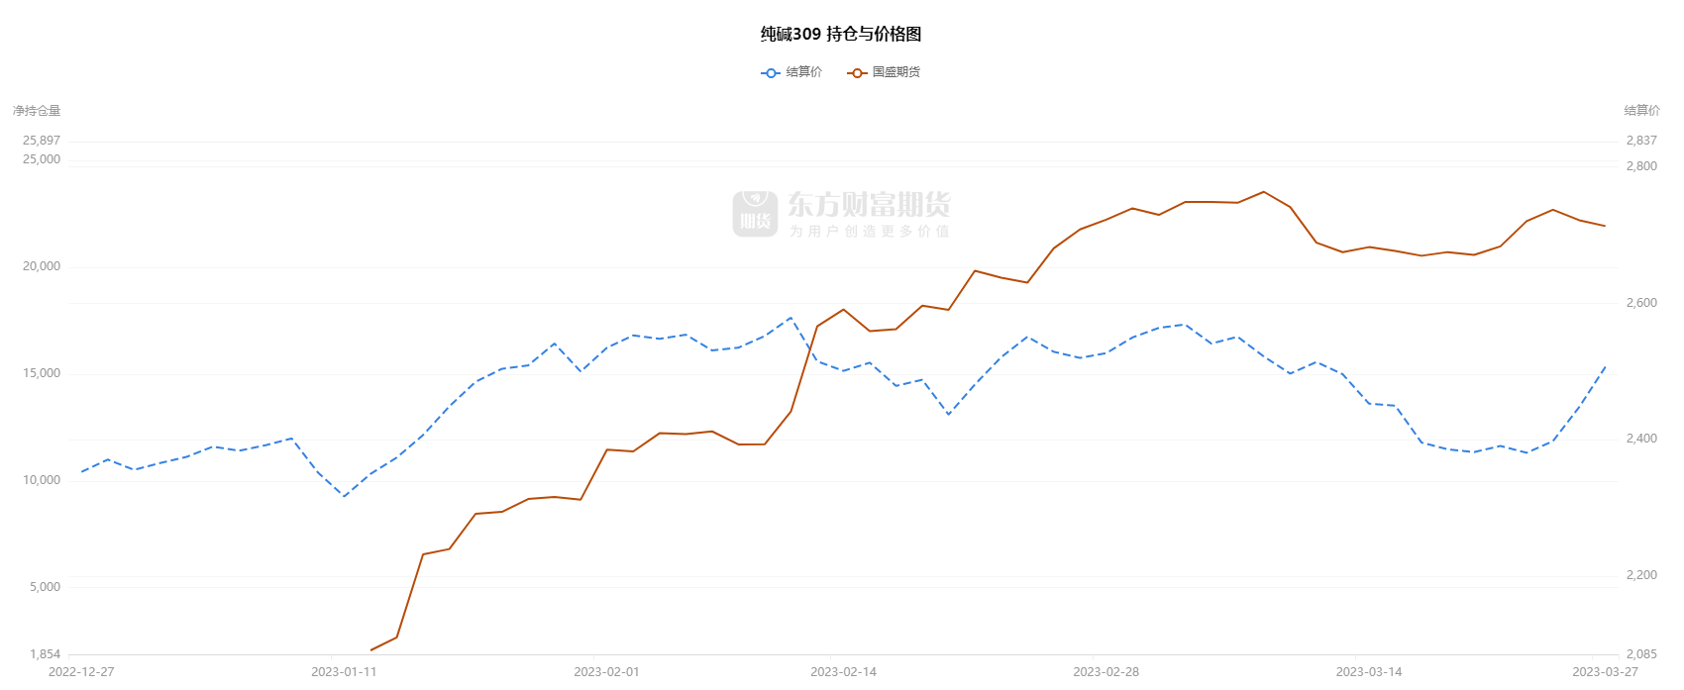Screen dimensions: 1684x690
Task: Hide the 国盛期货 series via its legend label
Action: [x=895, y=72]
